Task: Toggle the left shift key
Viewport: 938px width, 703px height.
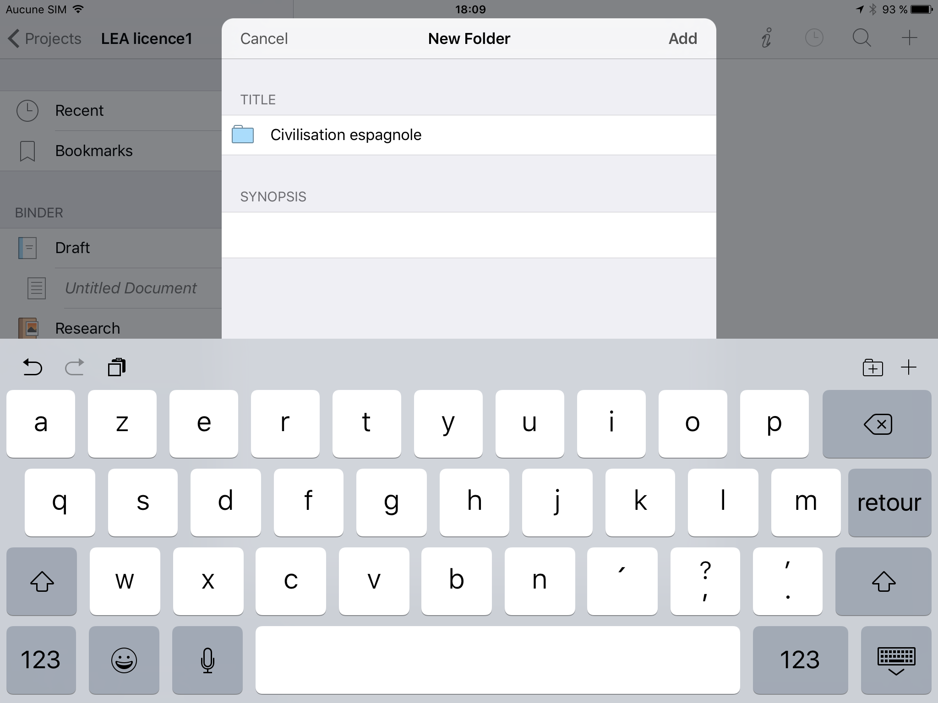Action: click(42, 581)
